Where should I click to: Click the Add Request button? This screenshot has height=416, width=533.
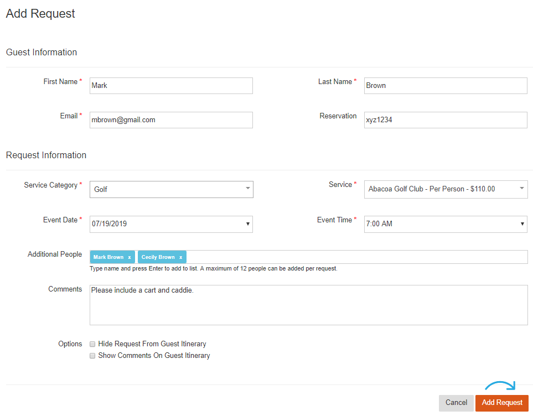point(501,403)
